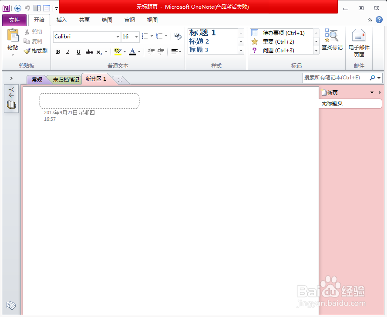Open paragraph alignment dropdown

click(x=176, y=52)
